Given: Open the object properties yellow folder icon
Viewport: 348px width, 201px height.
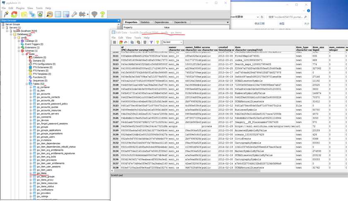Looking at the screenshot, I should [x=24, y=14].
